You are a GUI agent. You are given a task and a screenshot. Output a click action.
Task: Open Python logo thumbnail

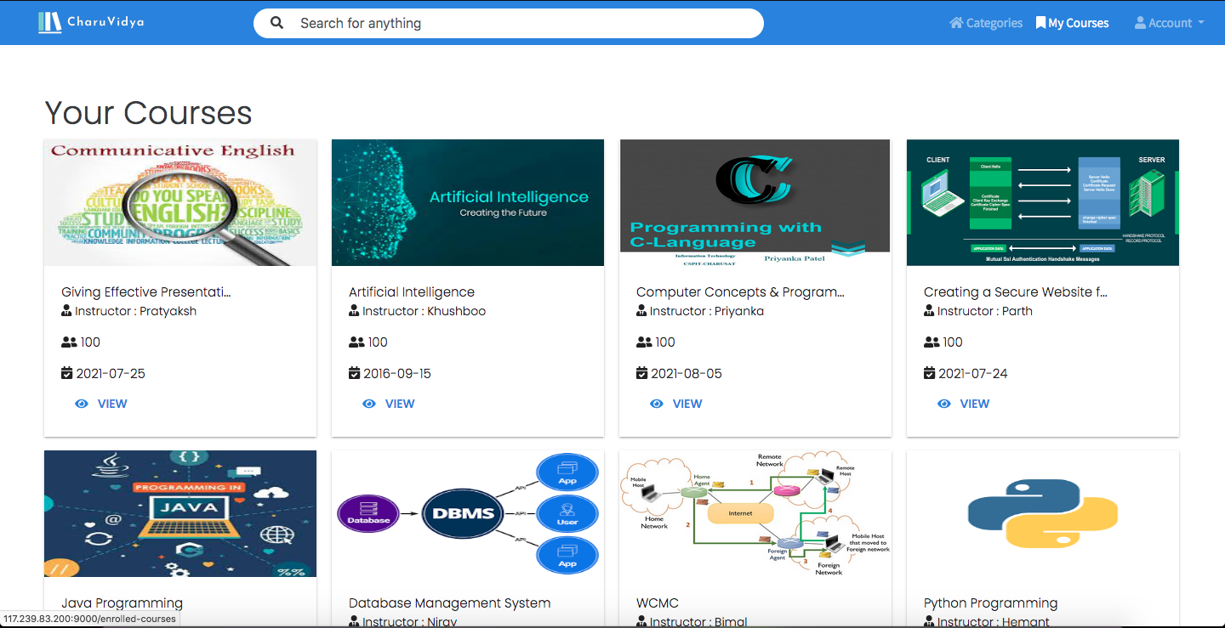click(x=1043, y=514)
